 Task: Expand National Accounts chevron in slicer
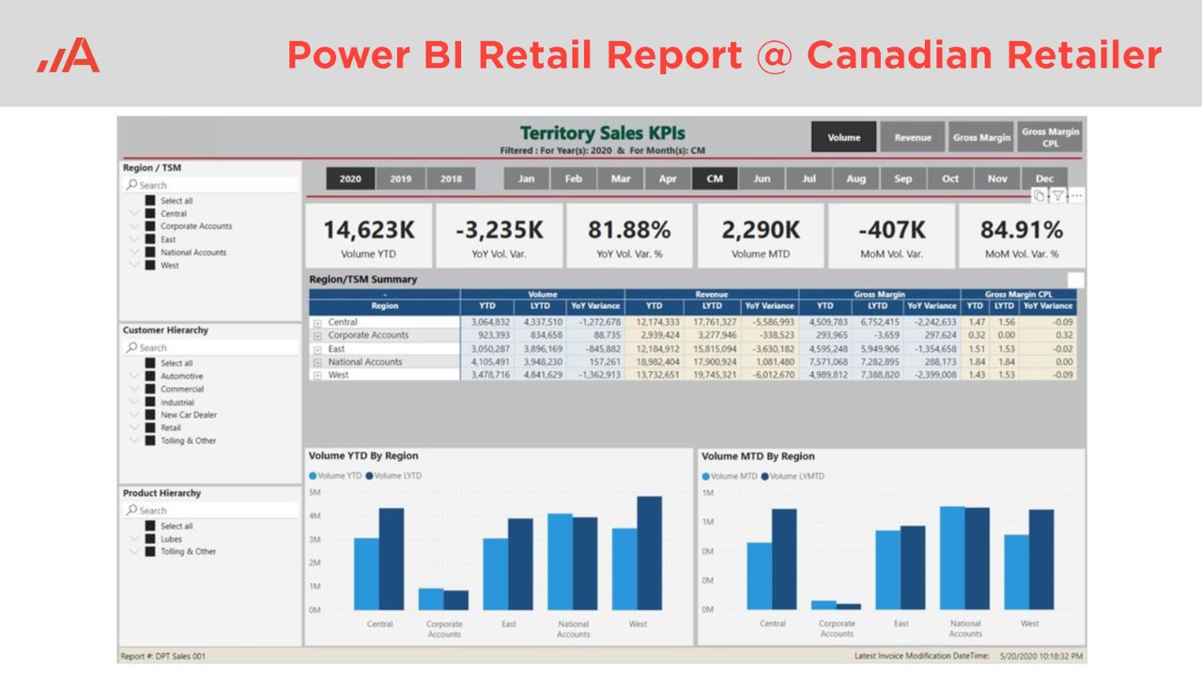[x=134, y=253]
